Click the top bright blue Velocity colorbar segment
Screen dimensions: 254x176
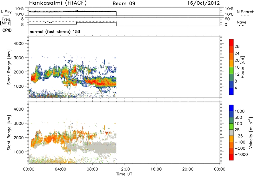(x=231, y=108)
